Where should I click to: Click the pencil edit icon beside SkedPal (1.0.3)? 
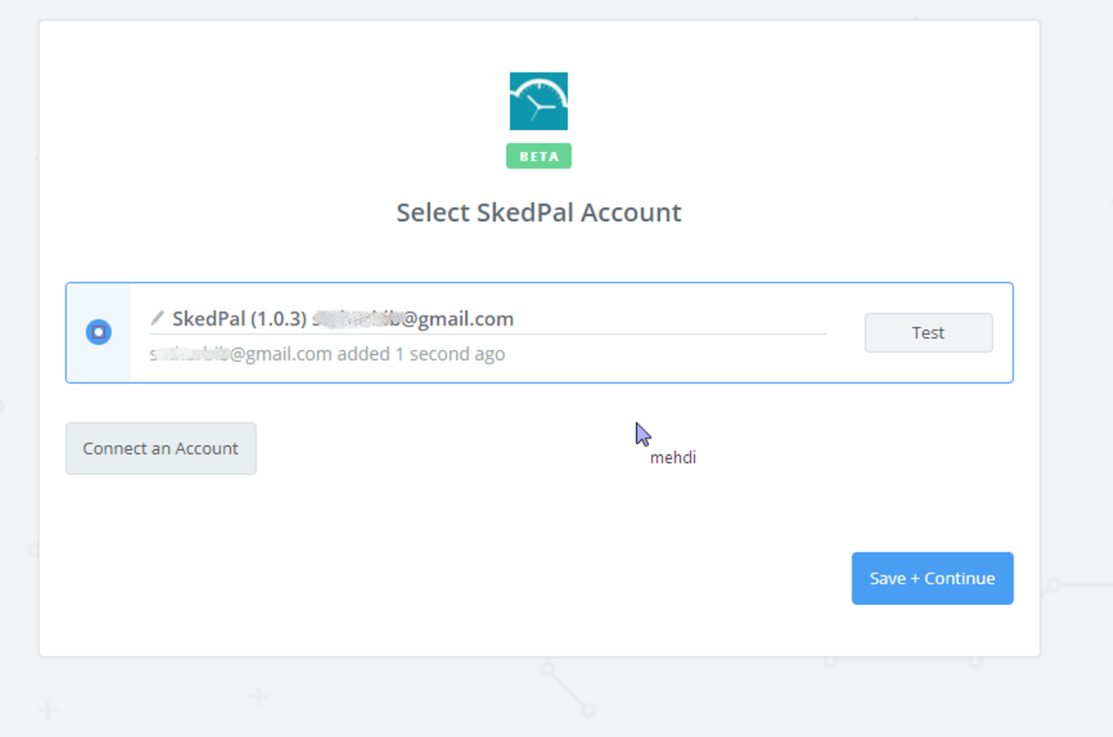157,318
